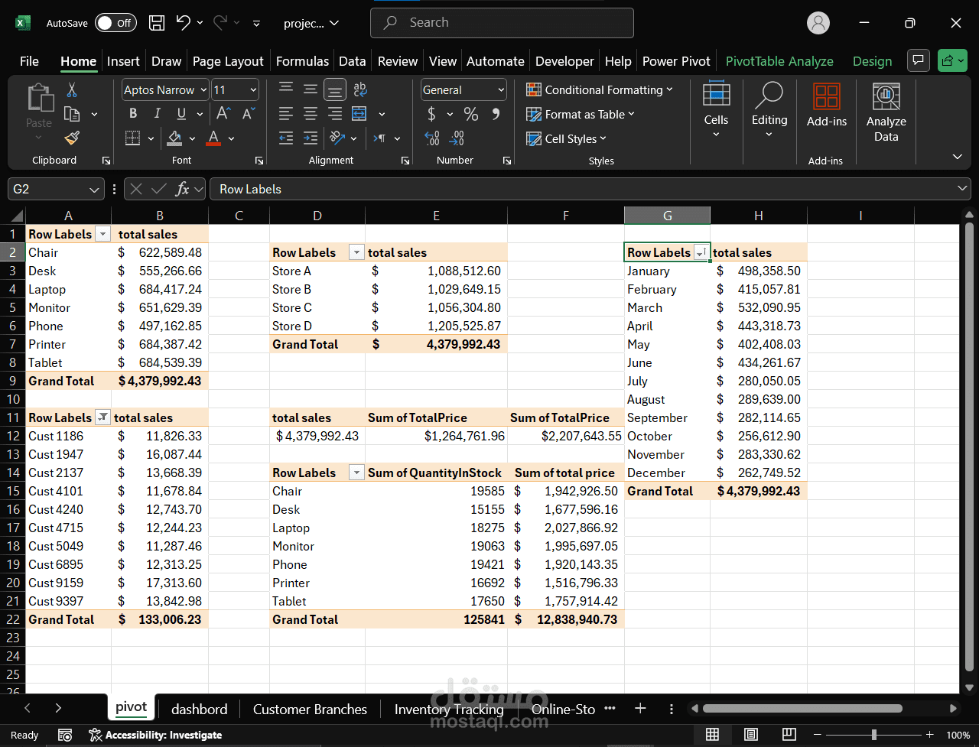
Task: Switch to the dashbord sheet tab
Action: click(x=199, y=710)
